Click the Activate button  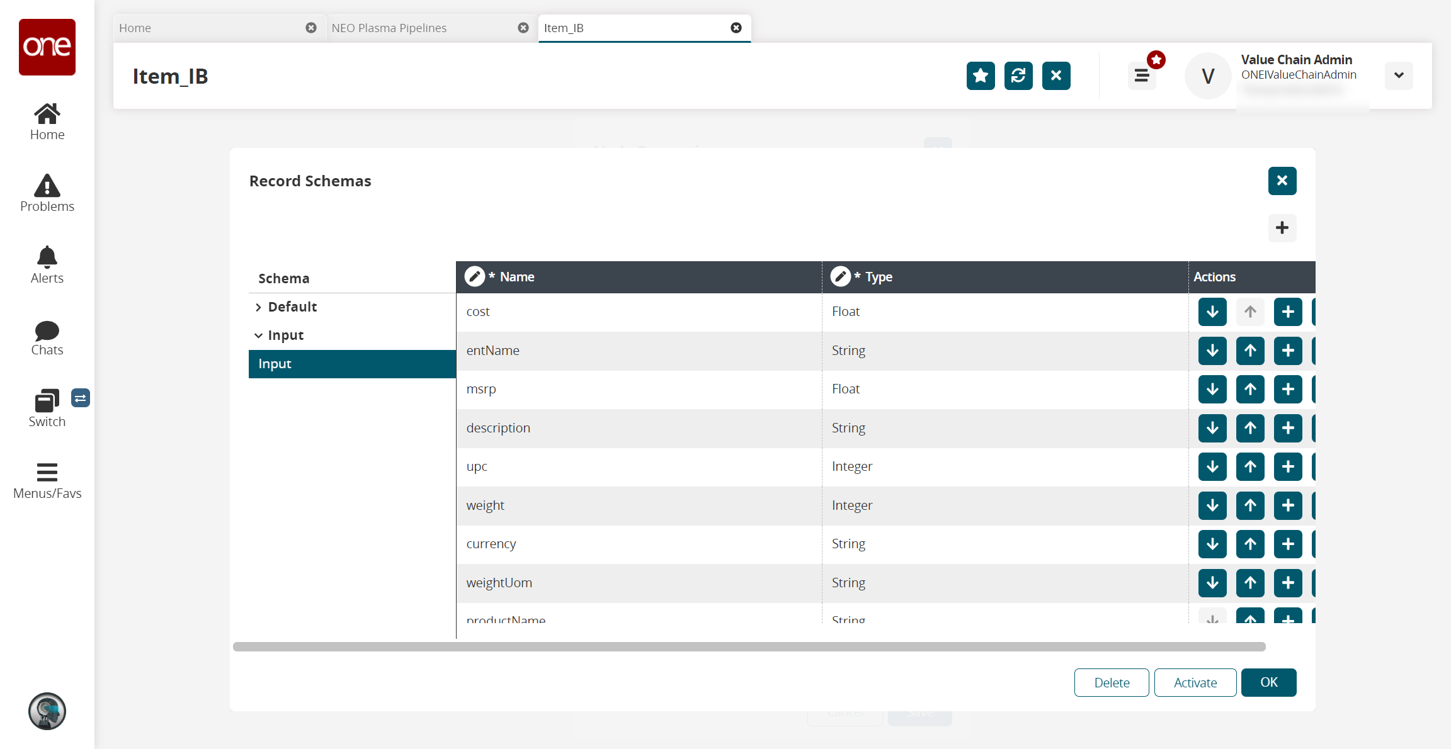coord(1196,682)
